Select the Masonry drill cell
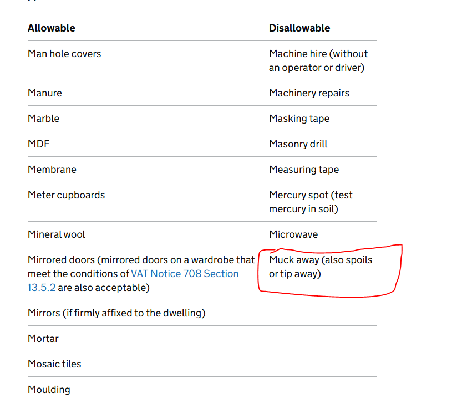This screenshot has height=419, width=457. tap(298, 144)
